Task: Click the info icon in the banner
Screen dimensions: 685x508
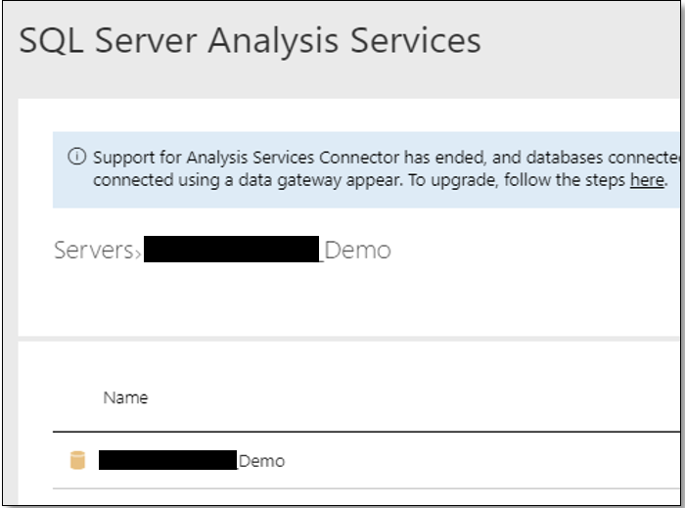Action: coord(77,157)
